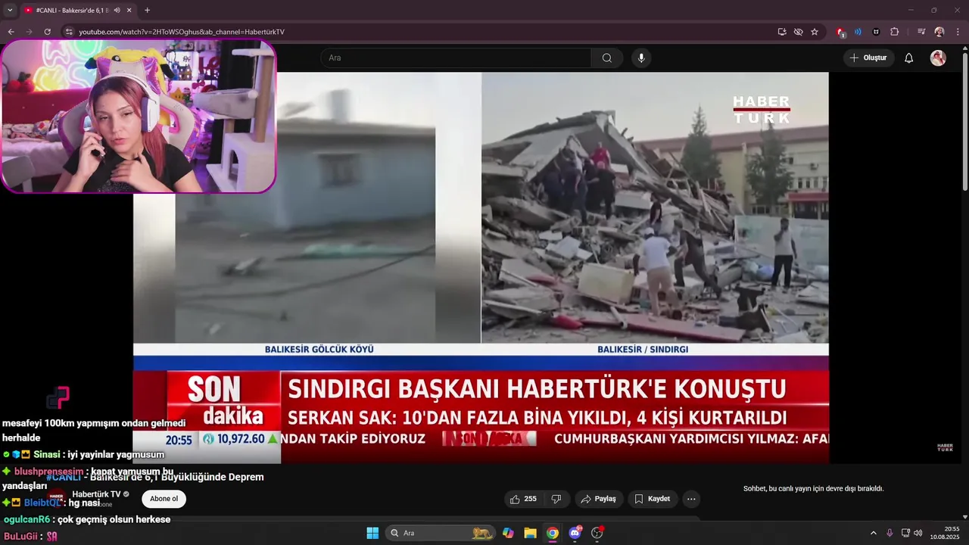Reload the page with the refresh icon

[47, 32]
